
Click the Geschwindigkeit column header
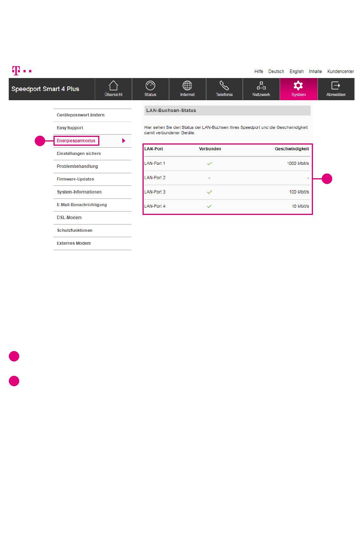click(x=292, y=149)
